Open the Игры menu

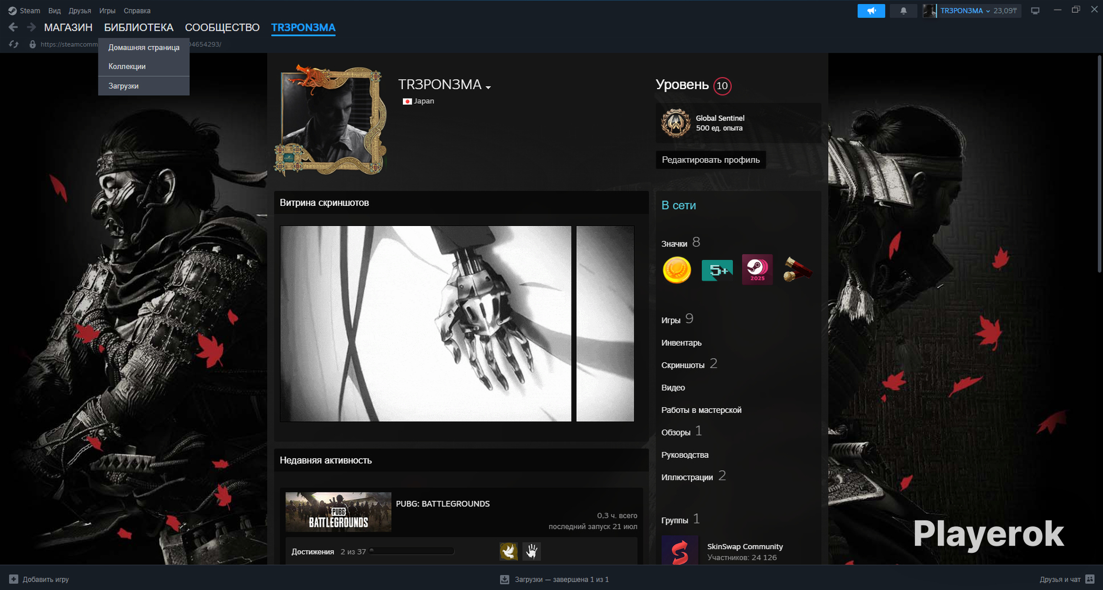pos(107,11)
